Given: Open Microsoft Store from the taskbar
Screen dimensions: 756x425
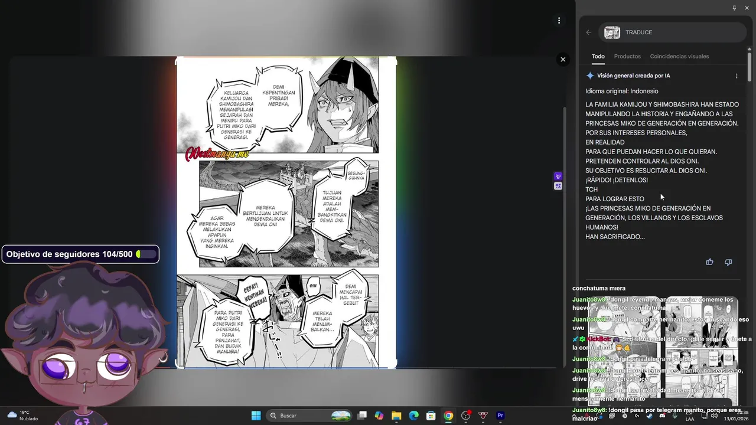Looking at the screenshot, I should [431, 416].
